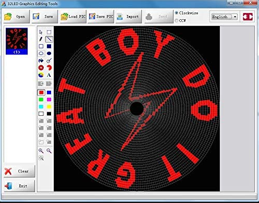Select the hollow ellipse tool
Screen dimensions: 259x203
click(41, 53)
